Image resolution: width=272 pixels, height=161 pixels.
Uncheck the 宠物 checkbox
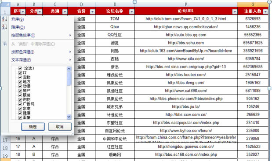click(x=20, y=77)
